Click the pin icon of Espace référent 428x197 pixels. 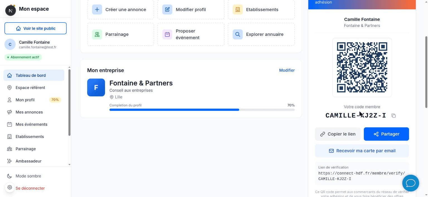click(x=9, y=88)
